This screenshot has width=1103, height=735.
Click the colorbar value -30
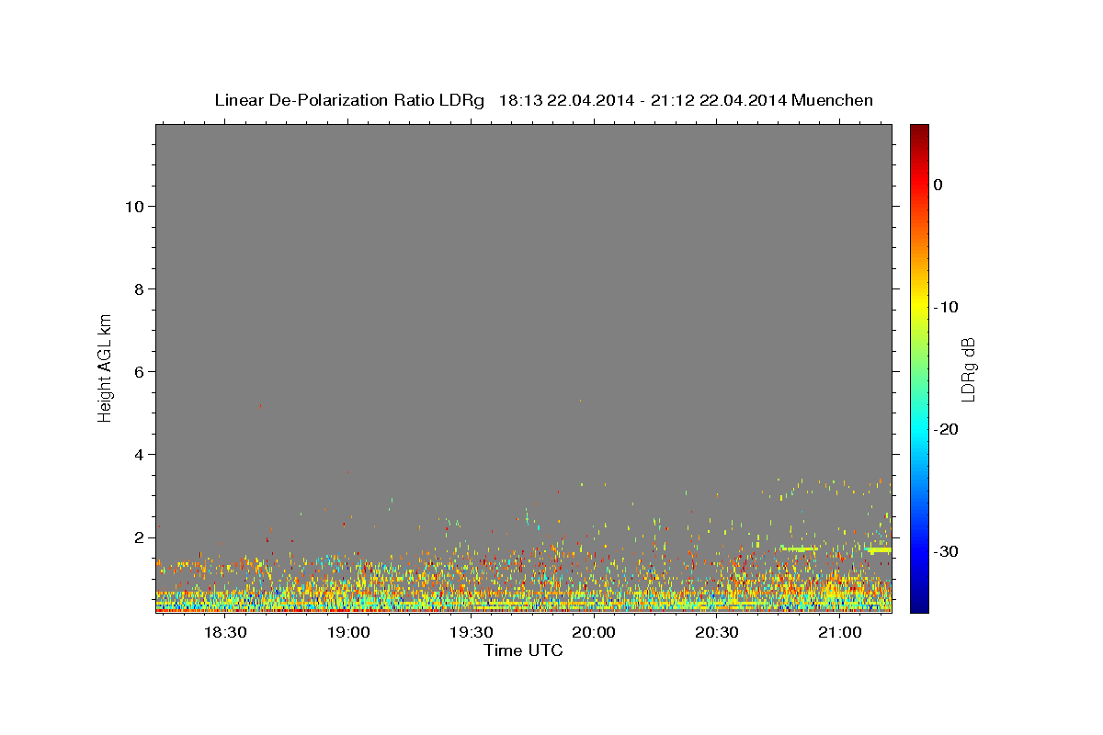pos(947,551)
